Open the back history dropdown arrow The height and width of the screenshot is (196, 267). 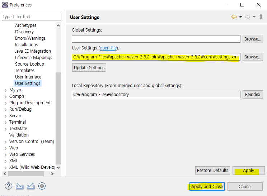[x=240, y=17]
